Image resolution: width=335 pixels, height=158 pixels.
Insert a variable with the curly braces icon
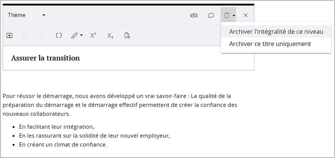pyautogui.click(x=59, y=35)
